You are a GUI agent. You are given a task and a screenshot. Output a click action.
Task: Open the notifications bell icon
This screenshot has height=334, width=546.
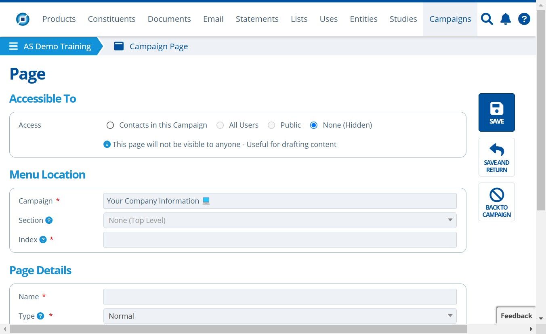[x=506, y=19]
